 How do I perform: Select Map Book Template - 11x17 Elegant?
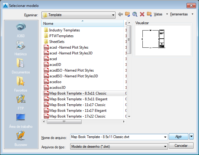tap(75, 111)
